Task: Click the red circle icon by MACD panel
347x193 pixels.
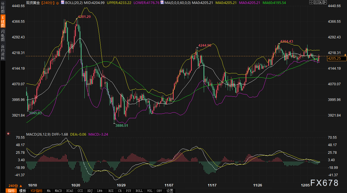Action: (8, 134)
